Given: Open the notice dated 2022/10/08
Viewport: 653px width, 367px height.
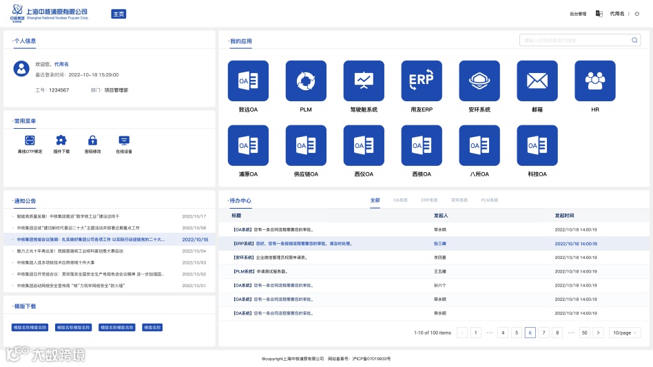Looking at the screenshot, I should (x=110, y=228).
